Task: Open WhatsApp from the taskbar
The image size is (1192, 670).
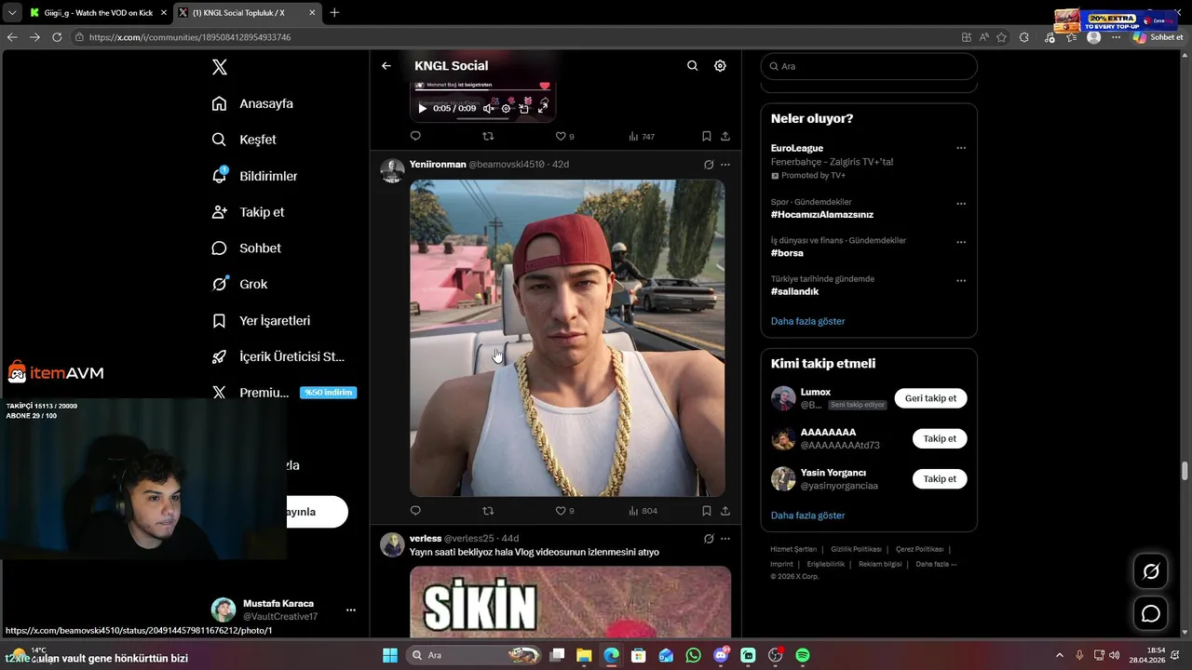Action: 693,655
